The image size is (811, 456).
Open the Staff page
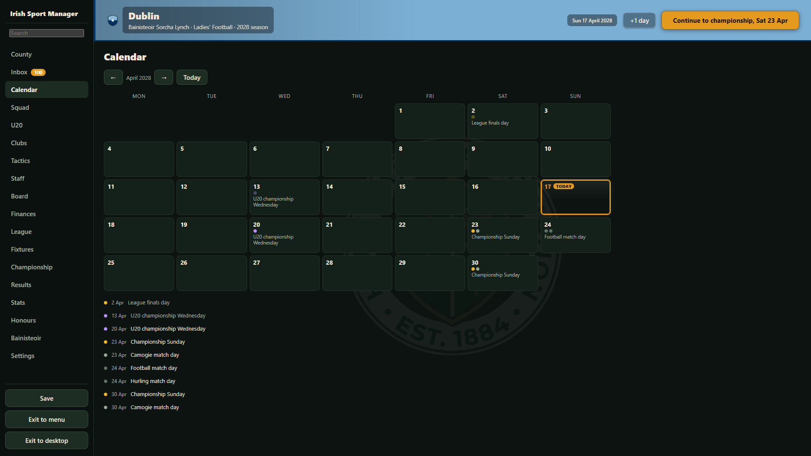[x=46, y=179]
